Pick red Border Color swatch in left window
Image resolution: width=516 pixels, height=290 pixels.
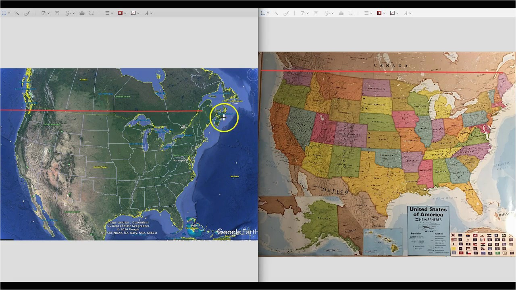(120, 13)
